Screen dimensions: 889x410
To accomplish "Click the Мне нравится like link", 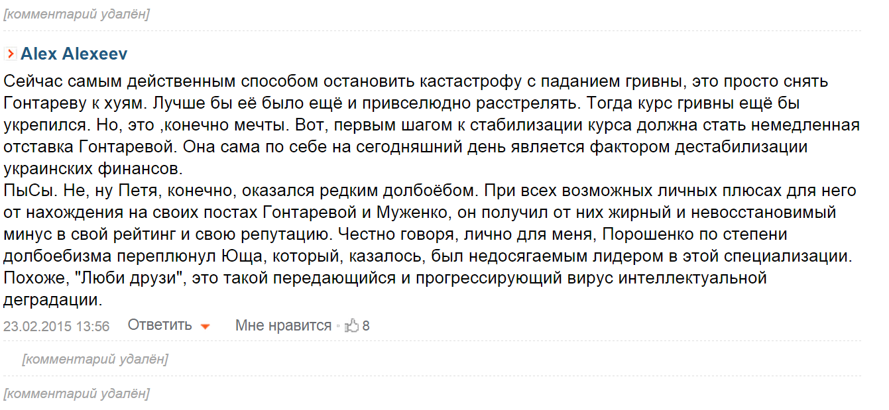I will click(x=283, y=325).
